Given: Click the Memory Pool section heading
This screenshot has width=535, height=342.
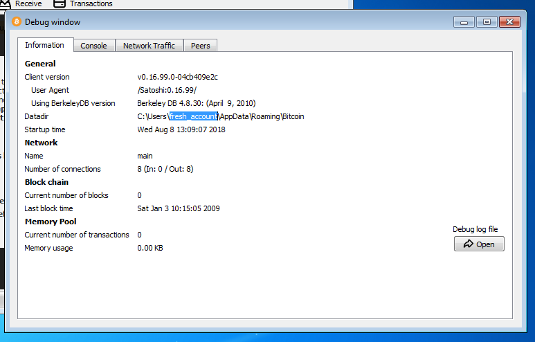Looking at the screenshot, I should point(51,222).
